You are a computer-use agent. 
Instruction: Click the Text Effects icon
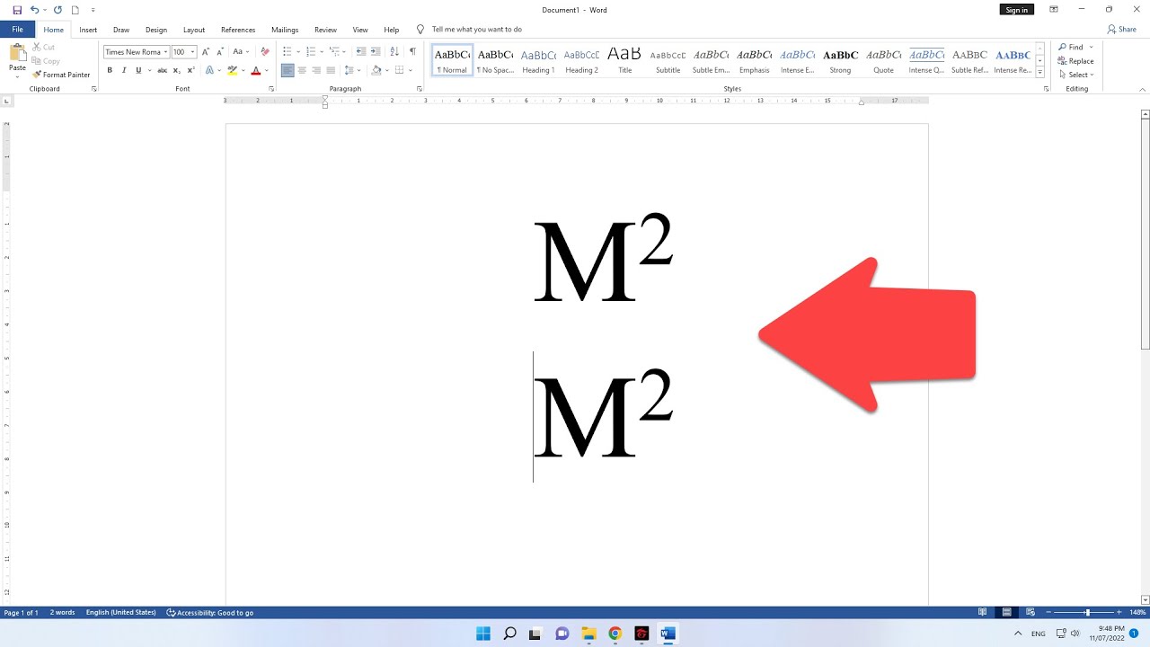tap(209, 70)
